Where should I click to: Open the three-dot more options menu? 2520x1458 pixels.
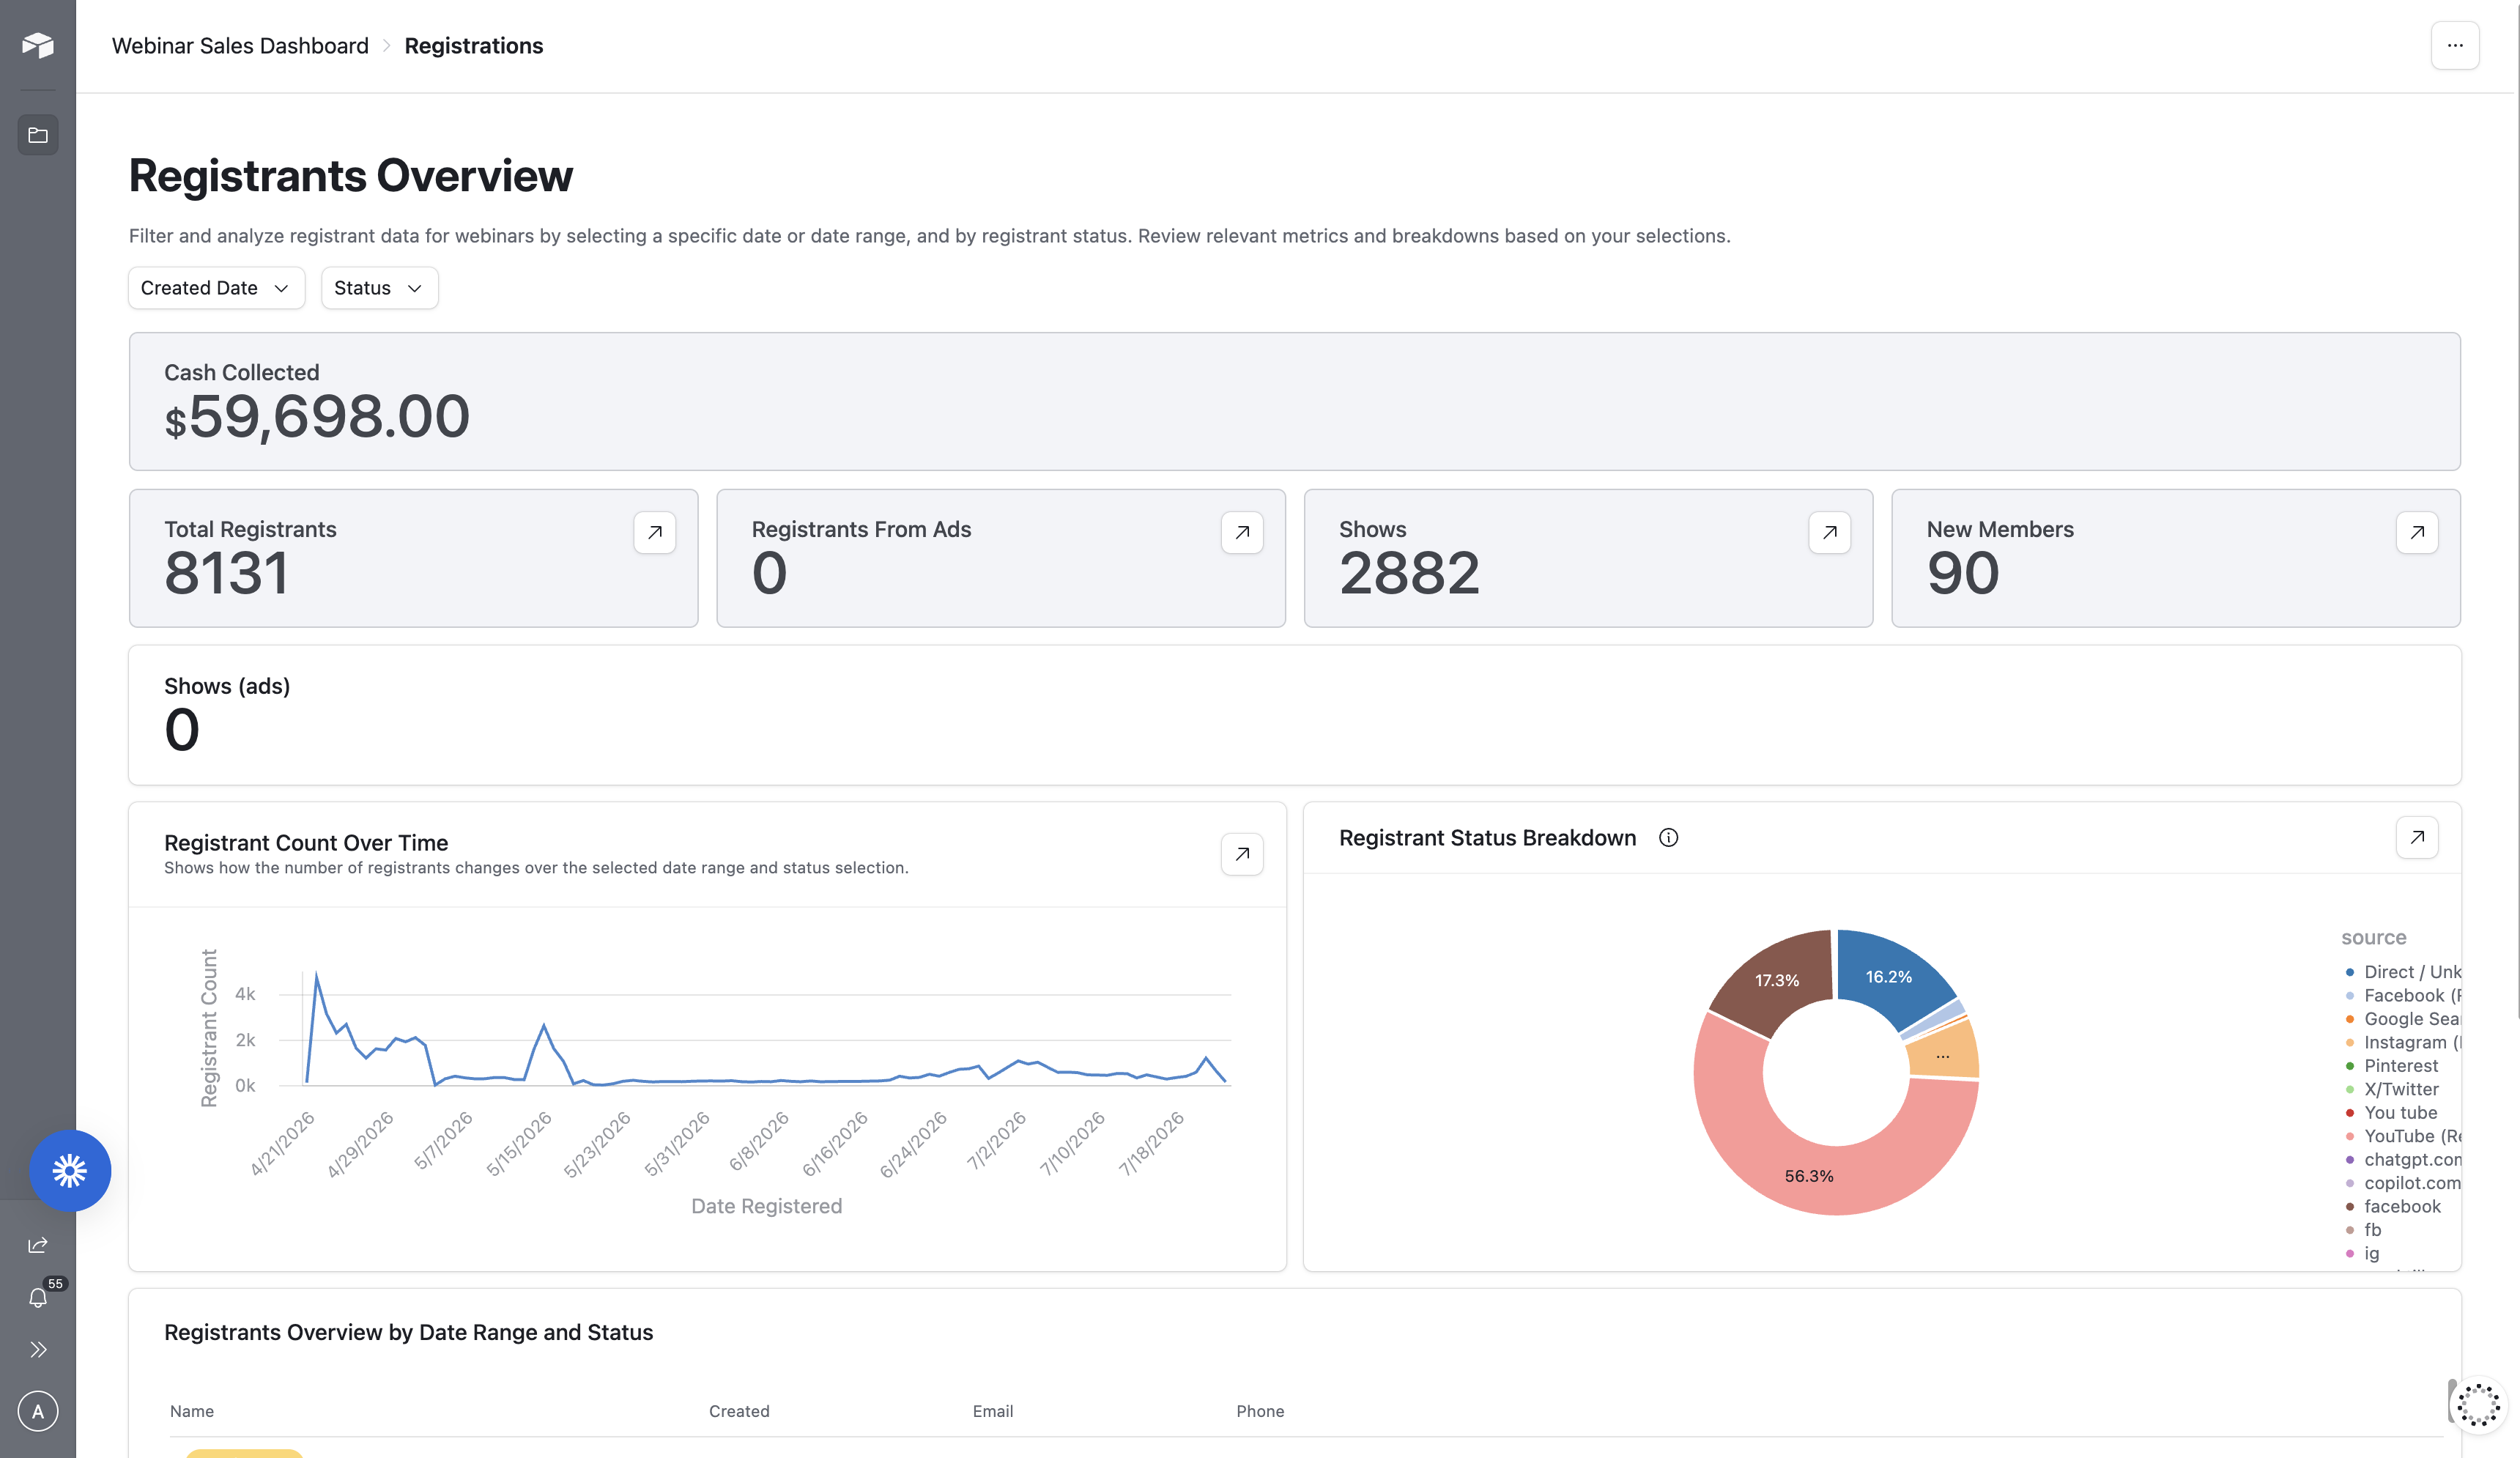click(x=2455, y=46)
